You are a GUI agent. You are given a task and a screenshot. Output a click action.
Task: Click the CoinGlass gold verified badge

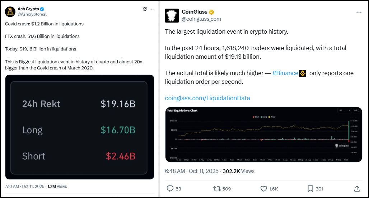212,12
